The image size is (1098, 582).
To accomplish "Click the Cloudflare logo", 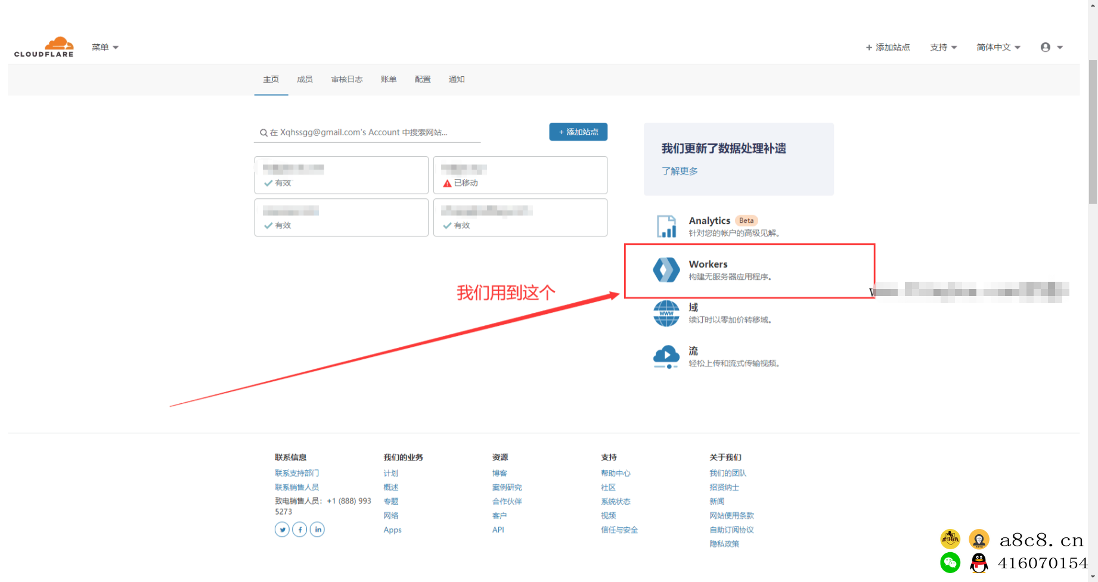I will point(44,46).
